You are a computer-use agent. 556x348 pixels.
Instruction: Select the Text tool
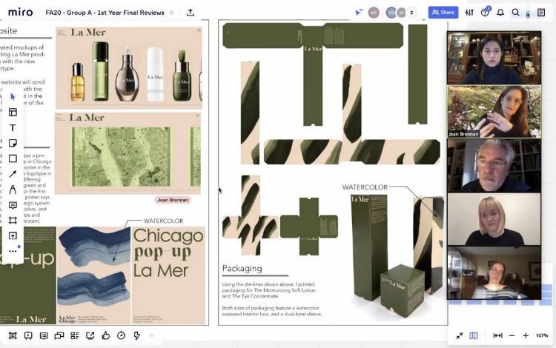click(13, 128)
